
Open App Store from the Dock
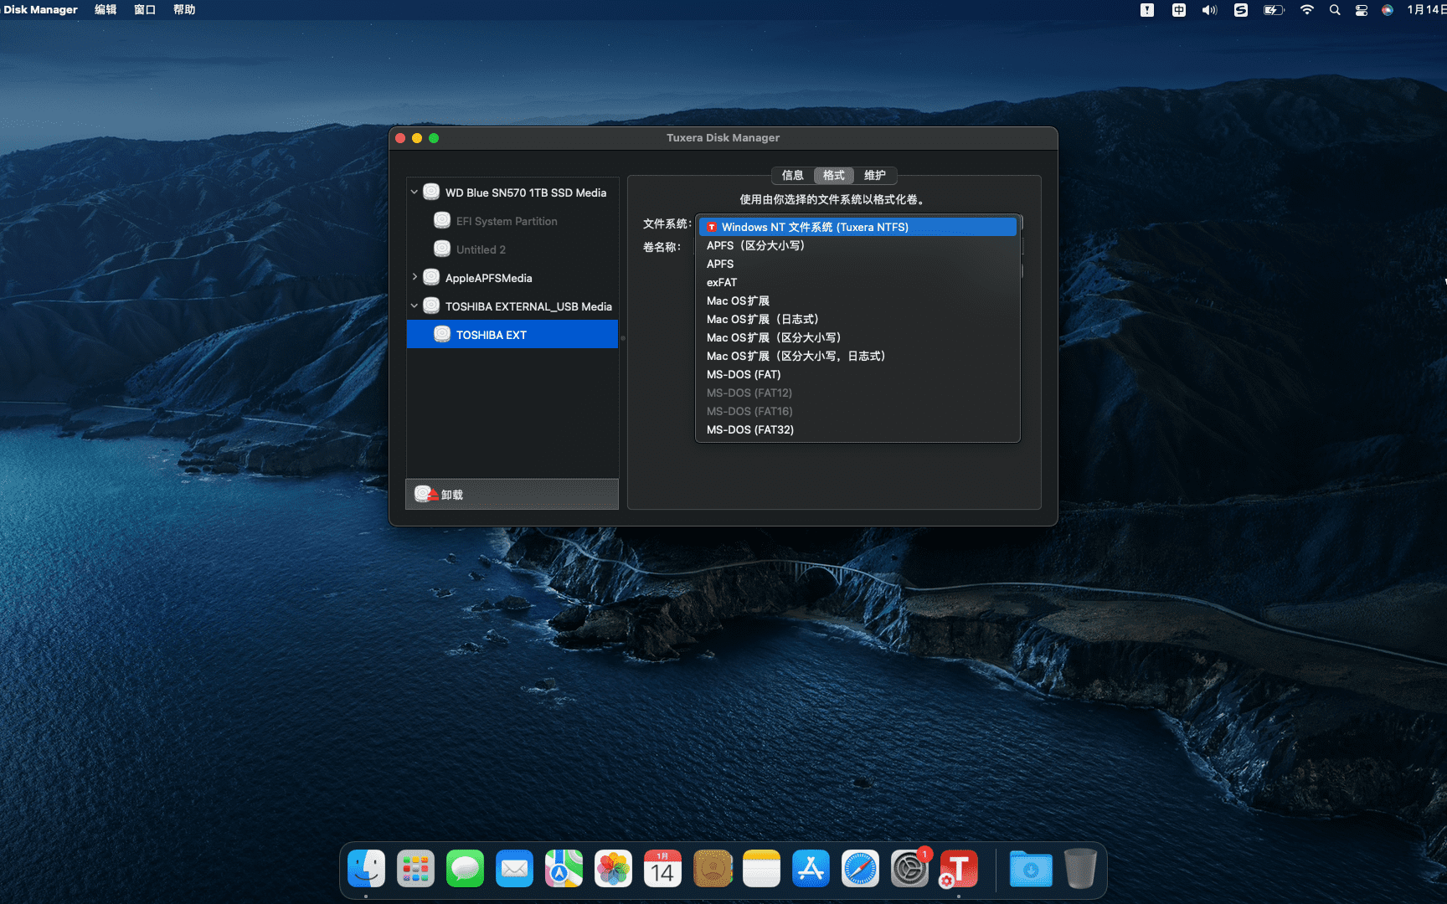click(x=811, y=869)
